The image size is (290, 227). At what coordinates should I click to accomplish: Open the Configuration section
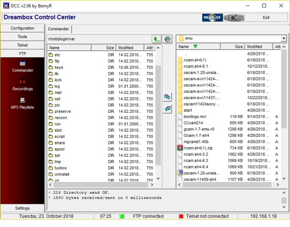[x=22, y=28]
